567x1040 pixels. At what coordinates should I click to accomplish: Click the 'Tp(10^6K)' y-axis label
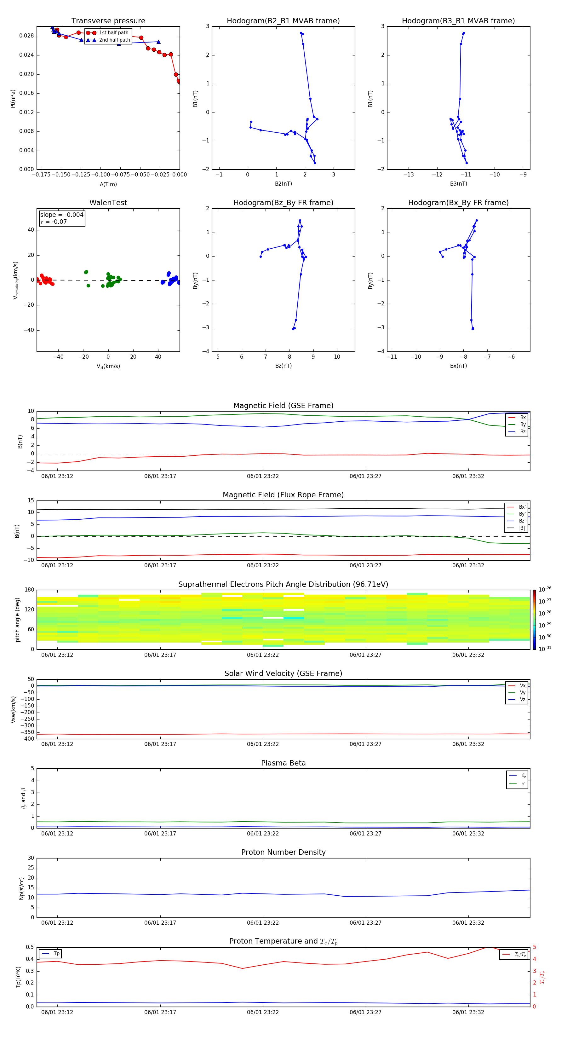(x=18, y=977)
